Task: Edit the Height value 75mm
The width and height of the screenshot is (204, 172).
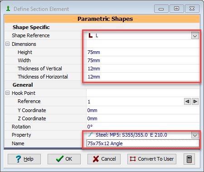Action: [x=143, y=52]
